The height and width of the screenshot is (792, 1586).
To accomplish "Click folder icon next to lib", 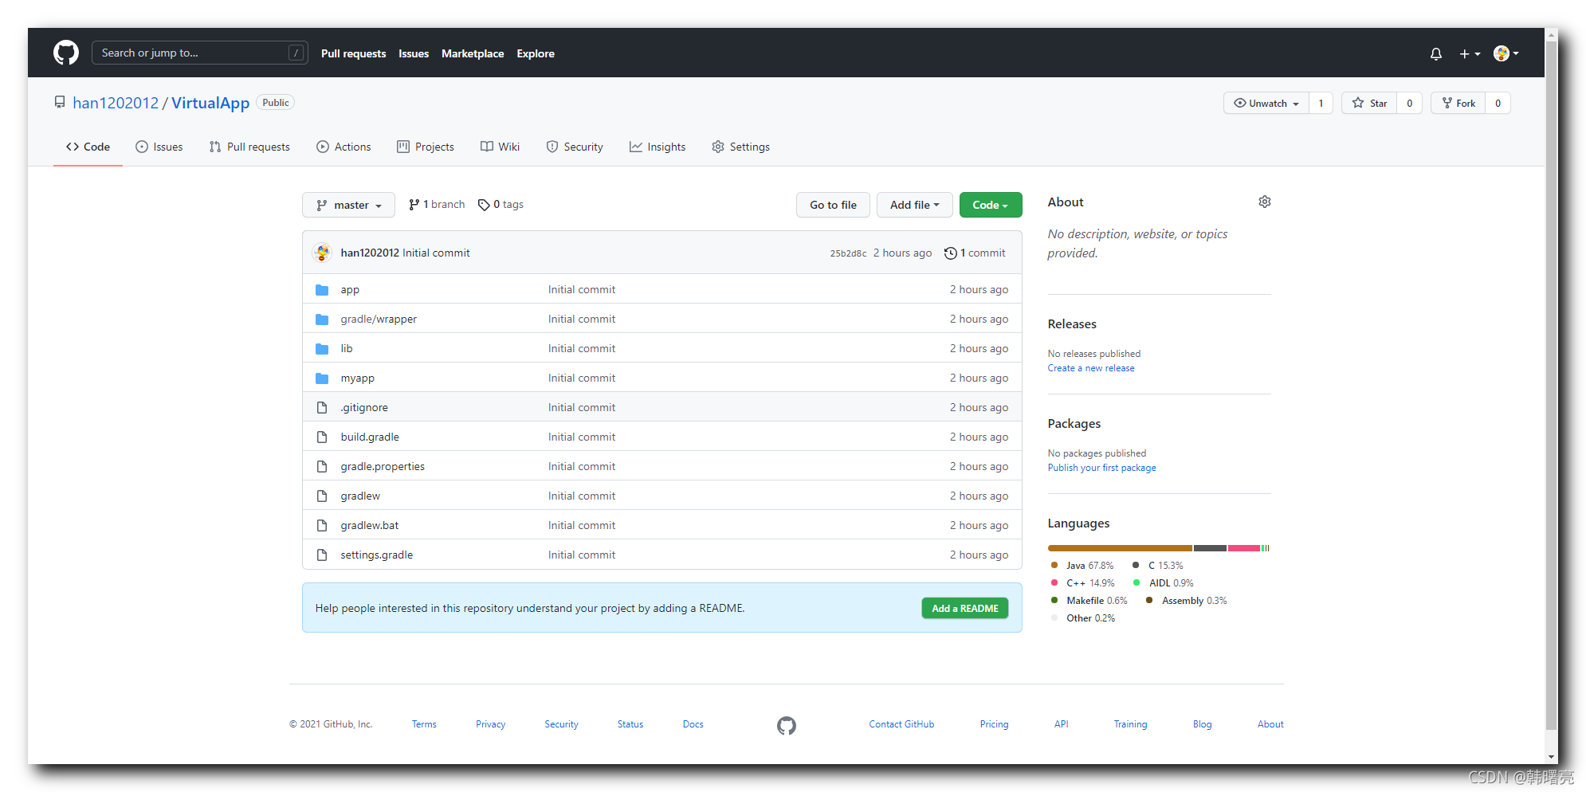I will 322,348.
